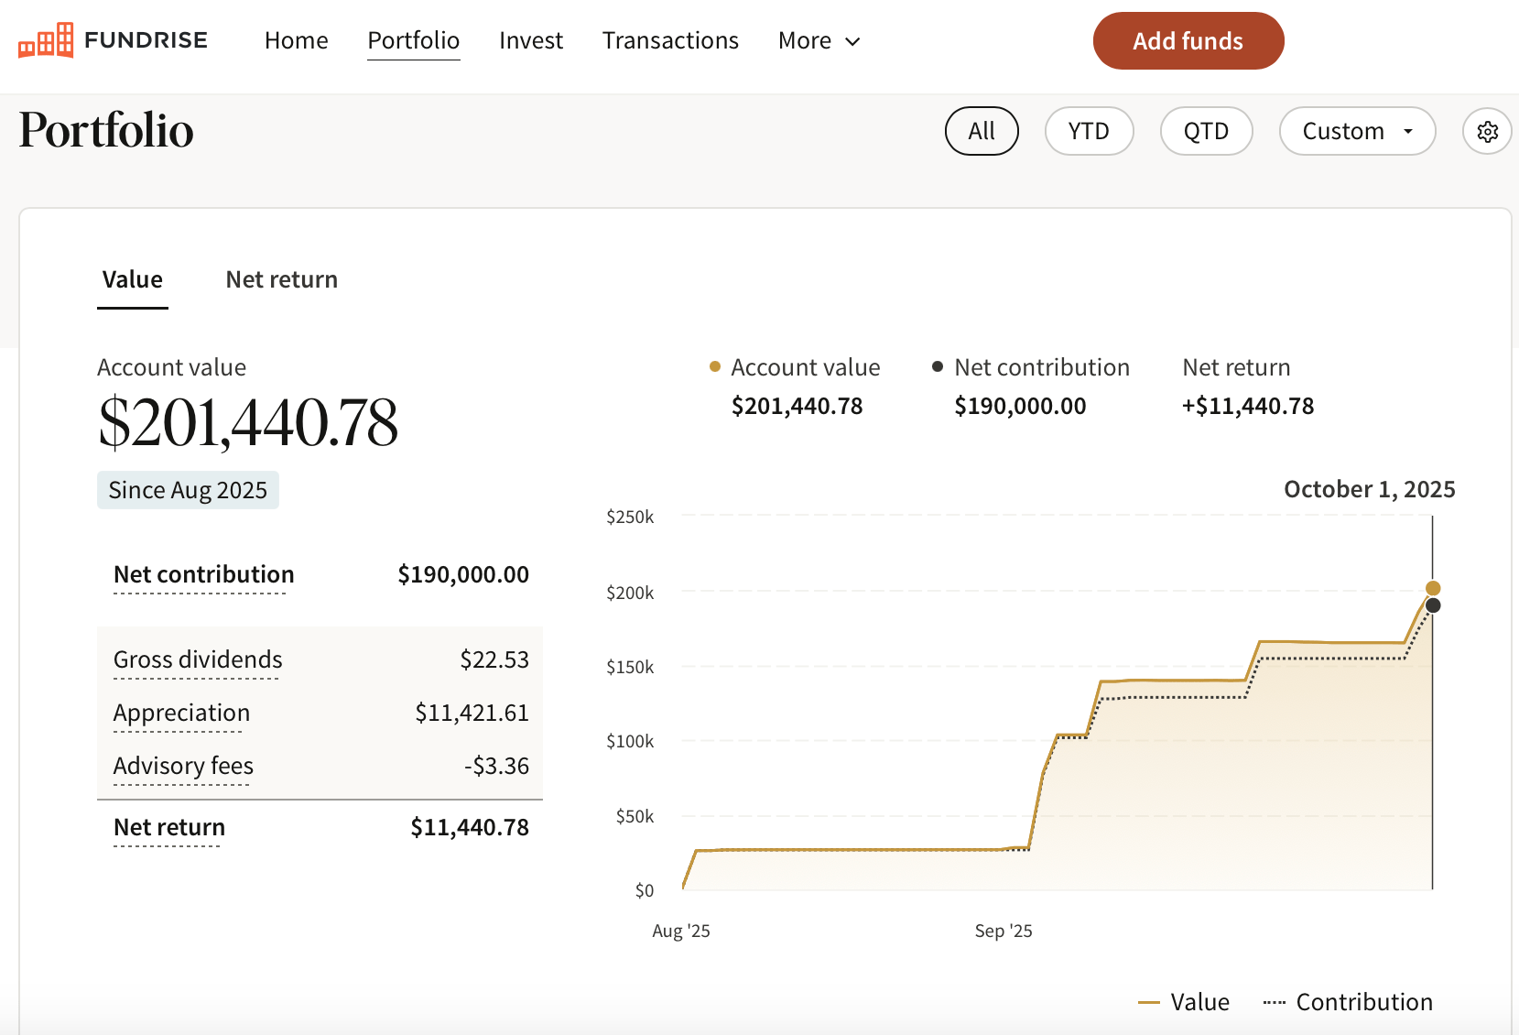Viewport: 1519px width, 1035px height.
Task: Switch to the Net return tab
Action: click(281, 278)
